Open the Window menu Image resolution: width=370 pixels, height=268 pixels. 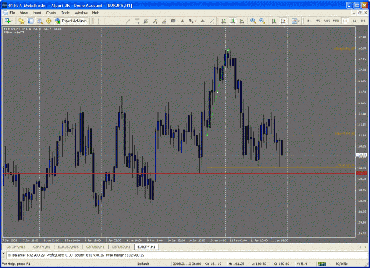[x=81, y=13]
